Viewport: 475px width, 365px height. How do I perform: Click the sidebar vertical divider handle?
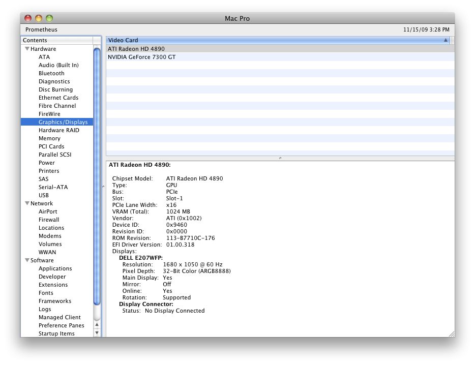tap(103, 187)
